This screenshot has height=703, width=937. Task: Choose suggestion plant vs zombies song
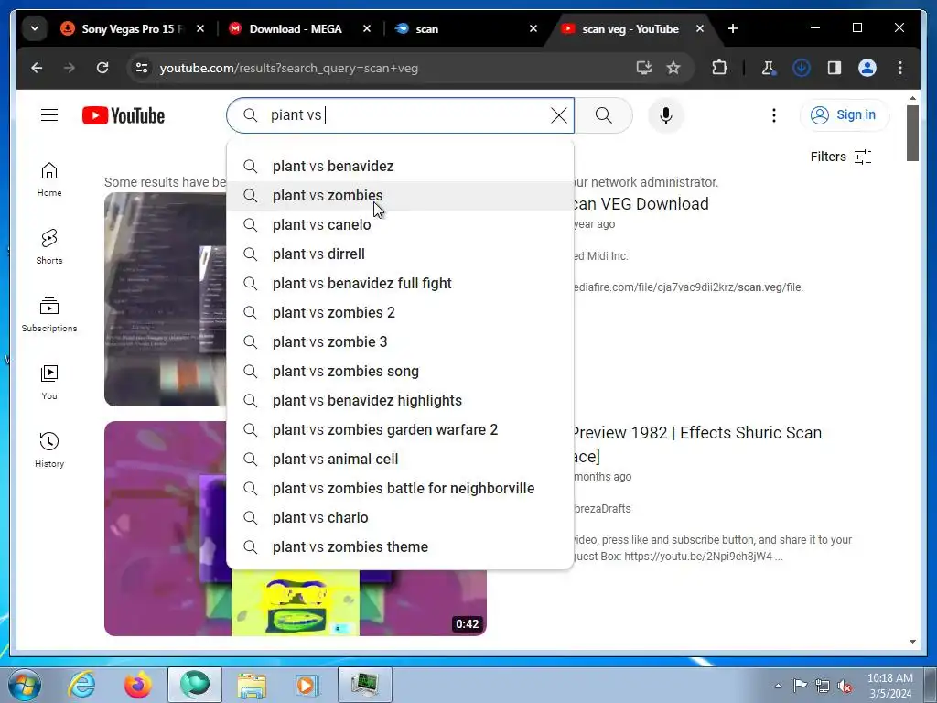pyautogui.click(x=400, y=372)
